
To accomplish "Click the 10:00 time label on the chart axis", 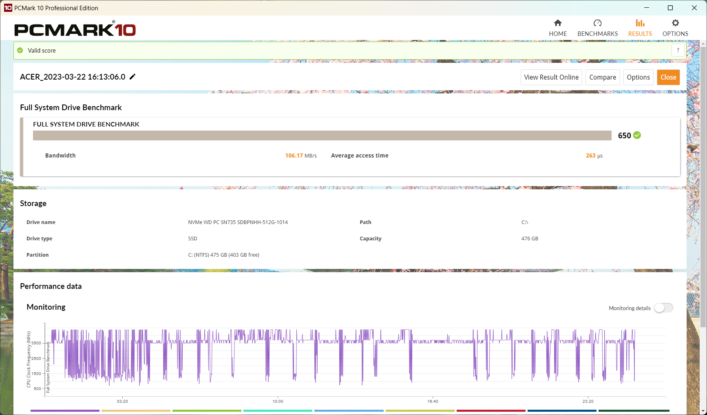I will (278, 402).
